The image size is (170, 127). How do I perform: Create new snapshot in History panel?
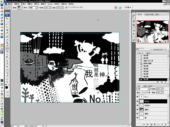pos(162,82)
